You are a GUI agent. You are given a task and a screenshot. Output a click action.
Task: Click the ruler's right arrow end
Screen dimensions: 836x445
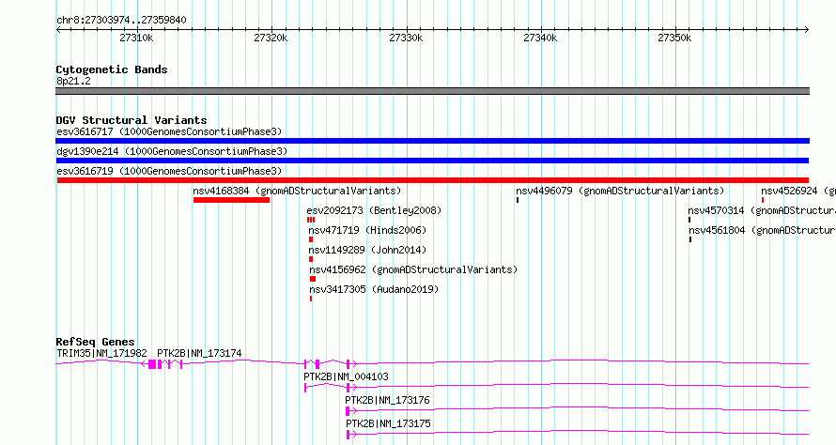tap(807, 30)
